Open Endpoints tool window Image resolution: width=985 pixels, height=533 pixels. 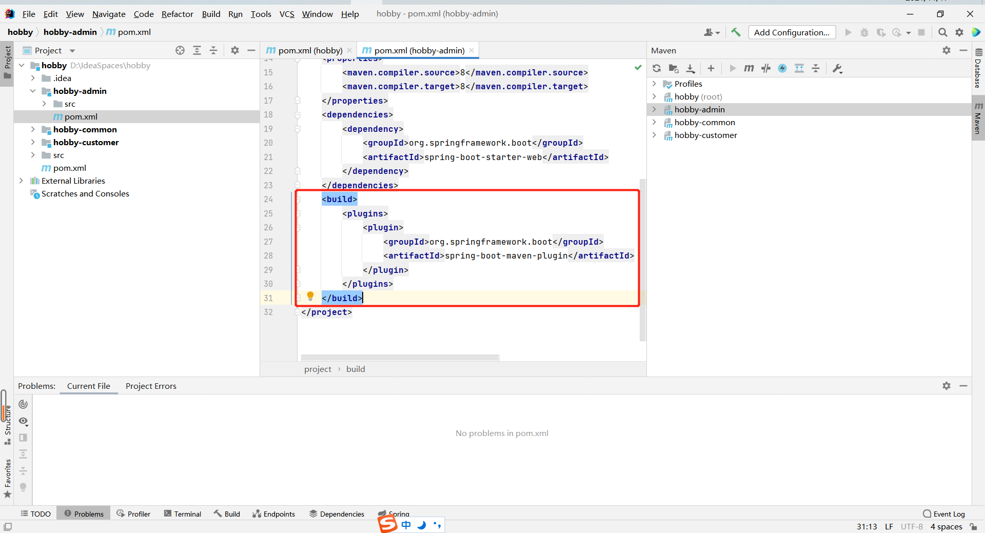point(273,514)
